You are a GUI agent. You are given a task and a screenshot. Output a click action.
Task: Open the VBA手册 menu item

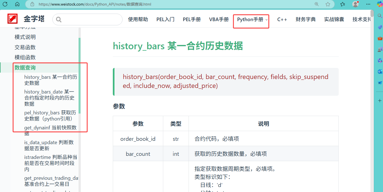(219, 19)
